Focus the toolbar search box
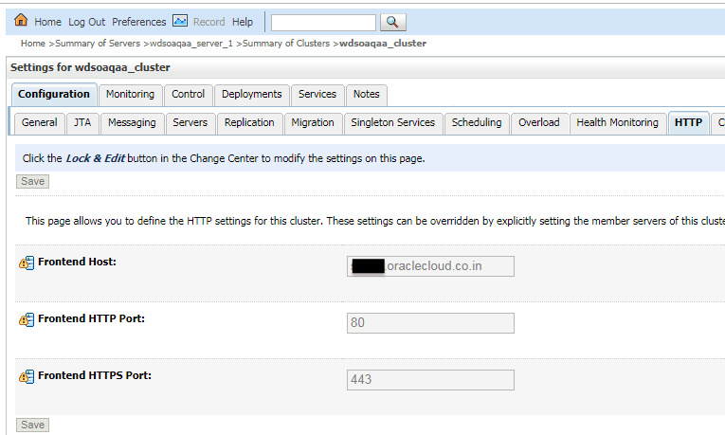Viewport: 725px width, 435px height. pos(324,22)
